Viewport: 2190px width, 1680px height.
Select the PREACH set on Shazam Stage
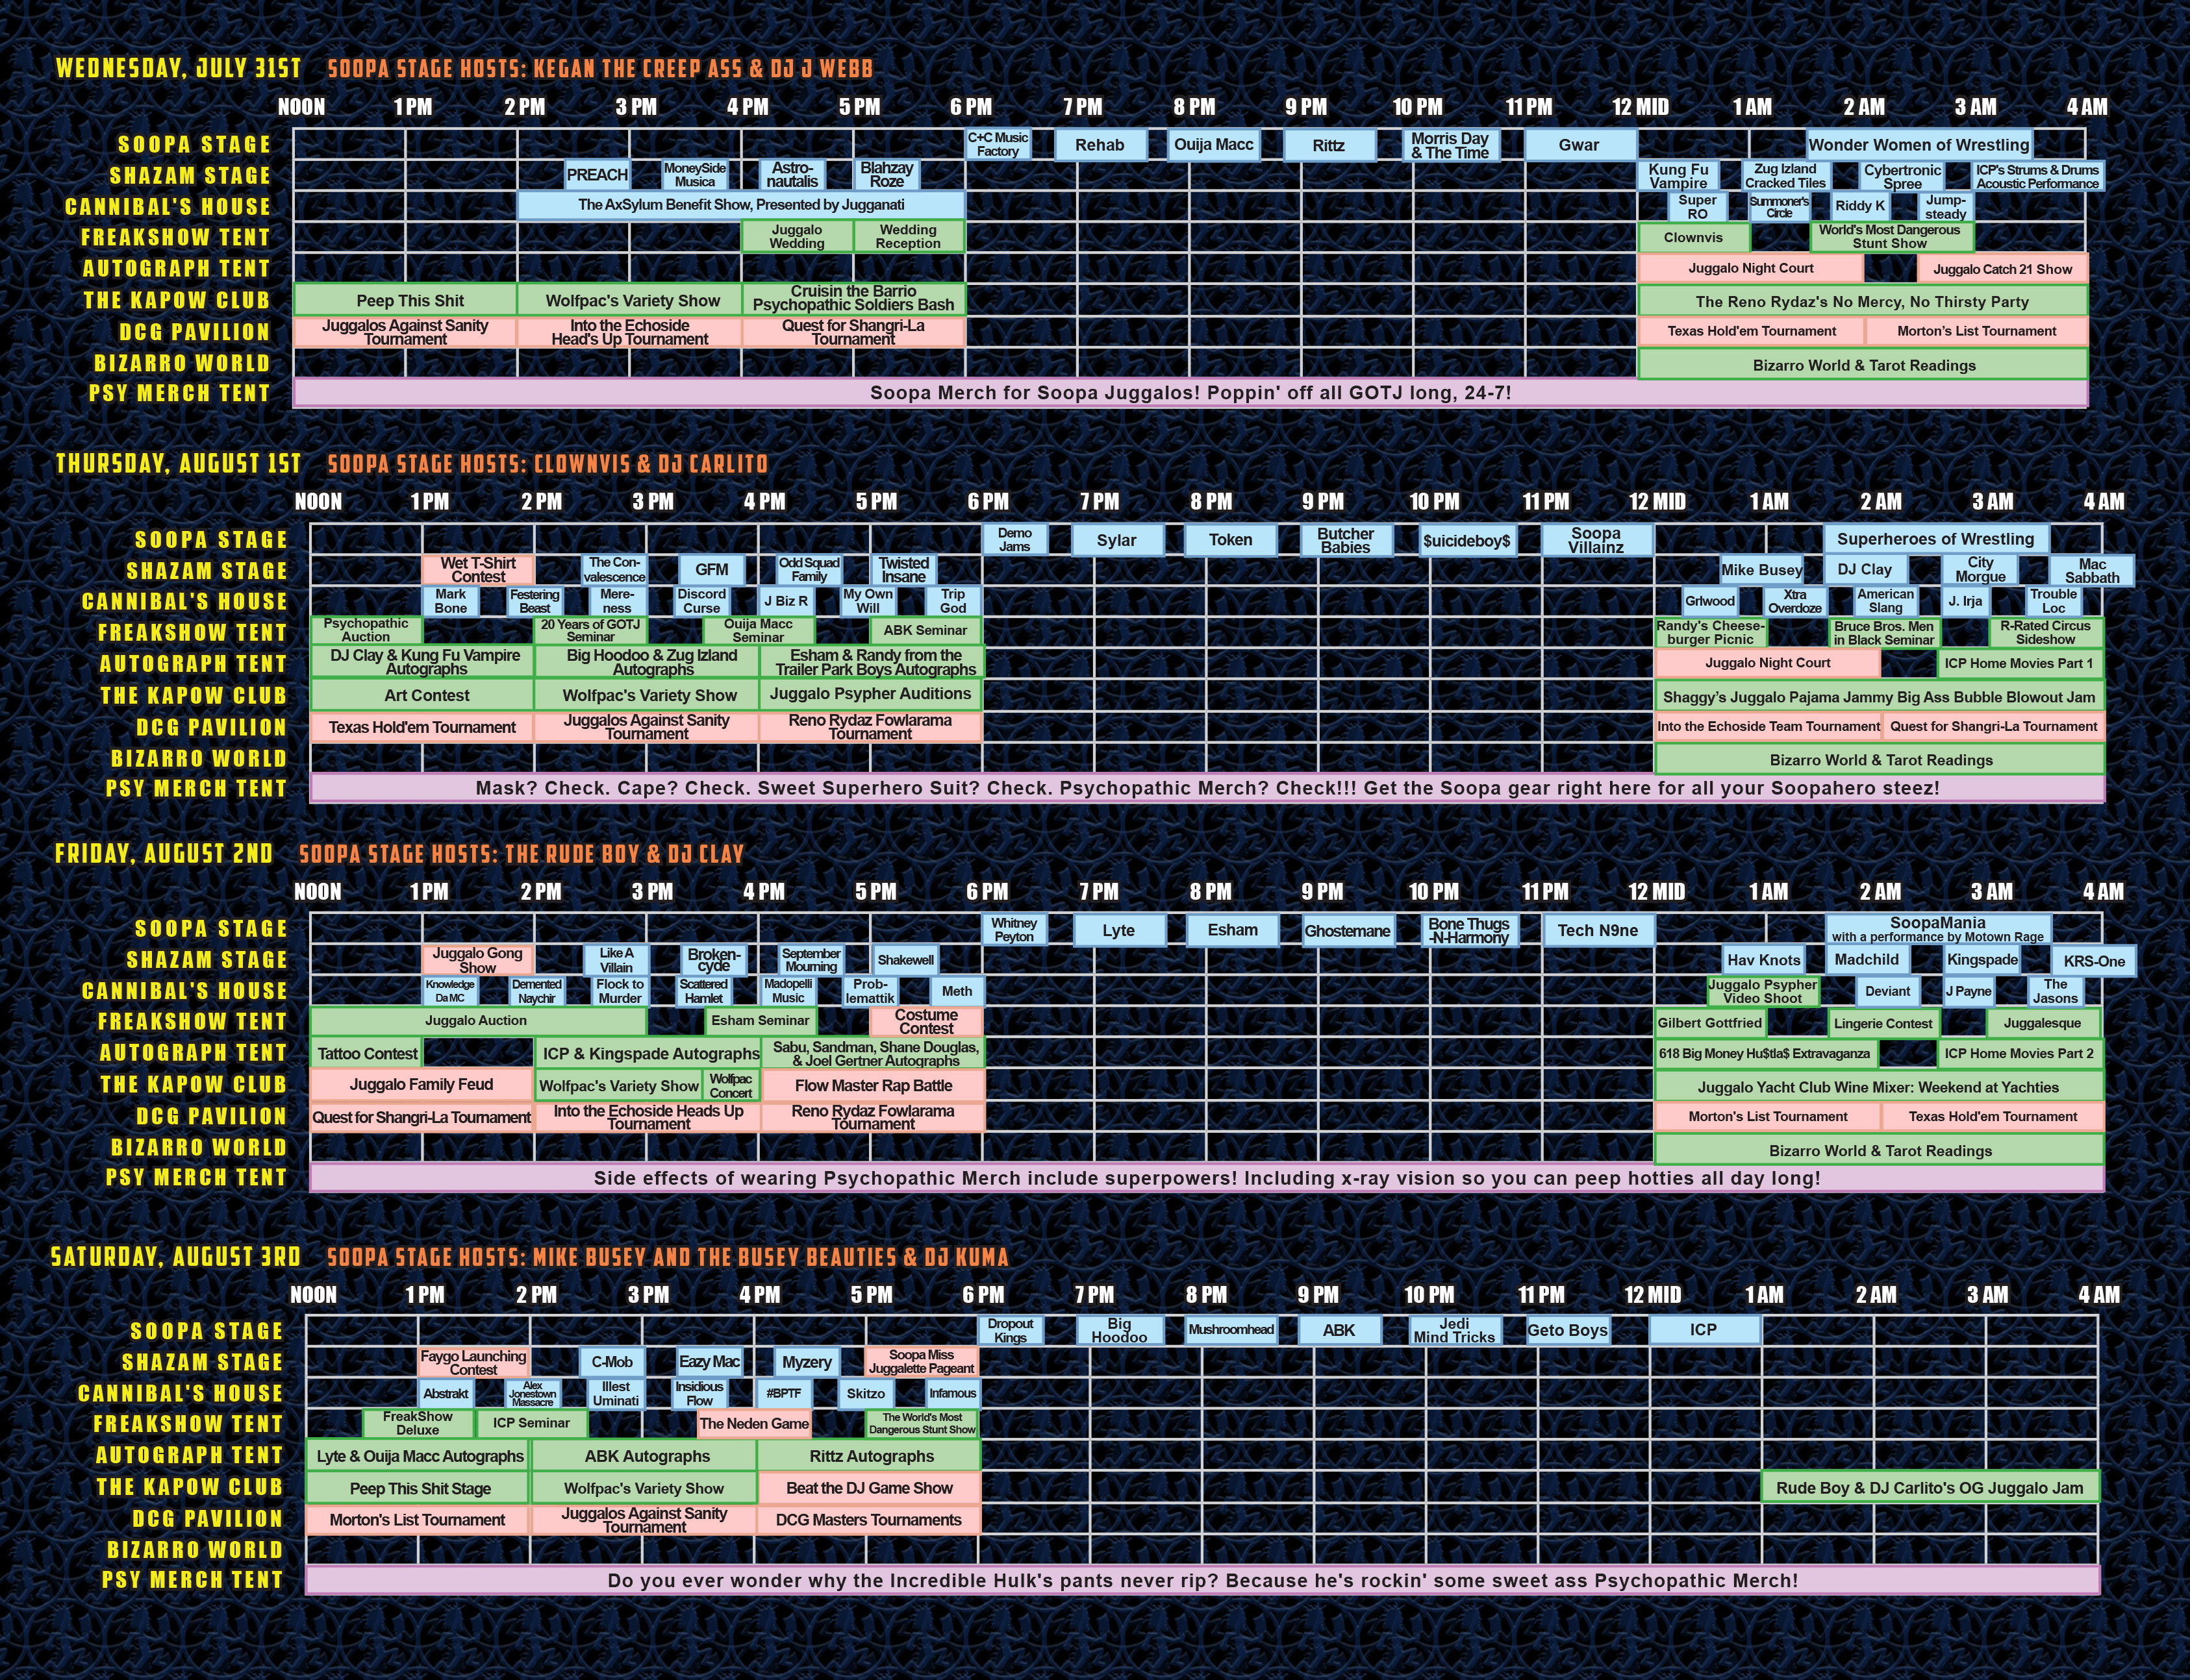pyautogui.click(x=598, y=175)
